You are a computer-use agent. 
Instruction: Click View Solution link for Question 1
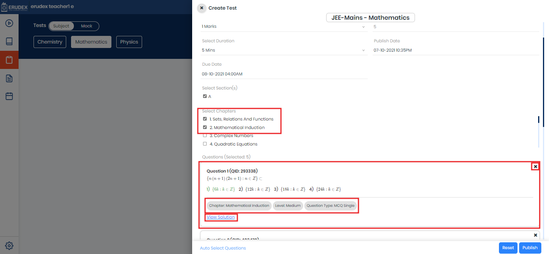coord(220,217)
